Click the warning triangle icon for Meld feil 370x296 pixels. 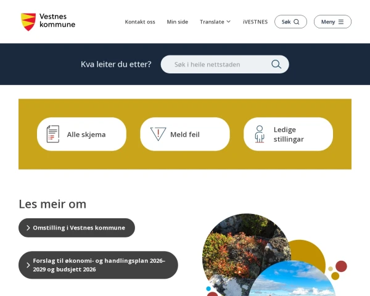[x=158, y=134]
